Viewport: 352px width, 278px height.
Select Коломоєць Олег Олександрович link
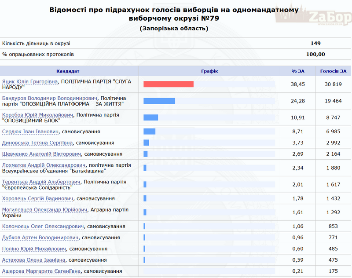pos(43,227)
